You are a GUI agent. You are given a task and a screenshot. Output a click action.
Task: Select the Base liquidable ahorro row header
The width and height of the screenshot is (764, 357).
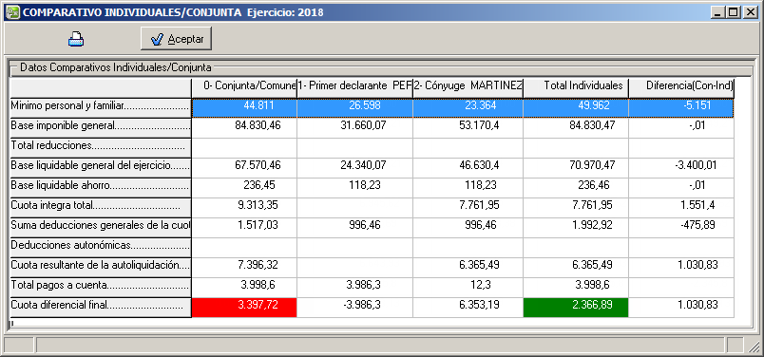point(101,185)
